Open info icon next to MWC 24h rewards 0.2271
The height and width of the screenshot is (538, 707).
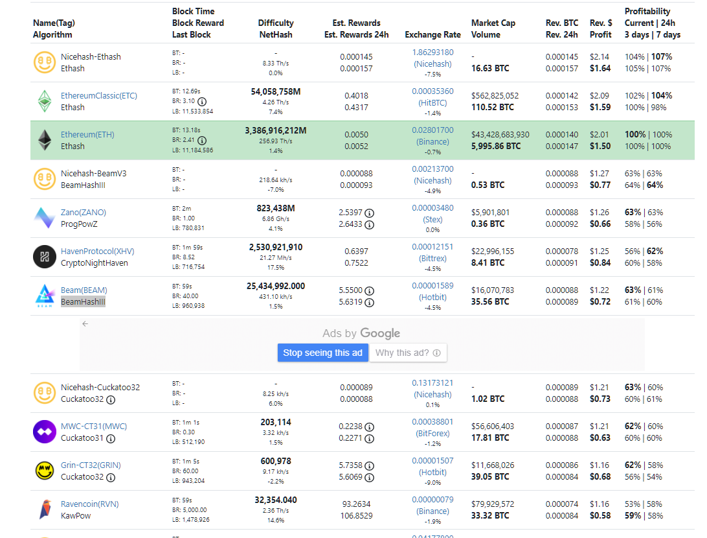click(x=369, y=439)
